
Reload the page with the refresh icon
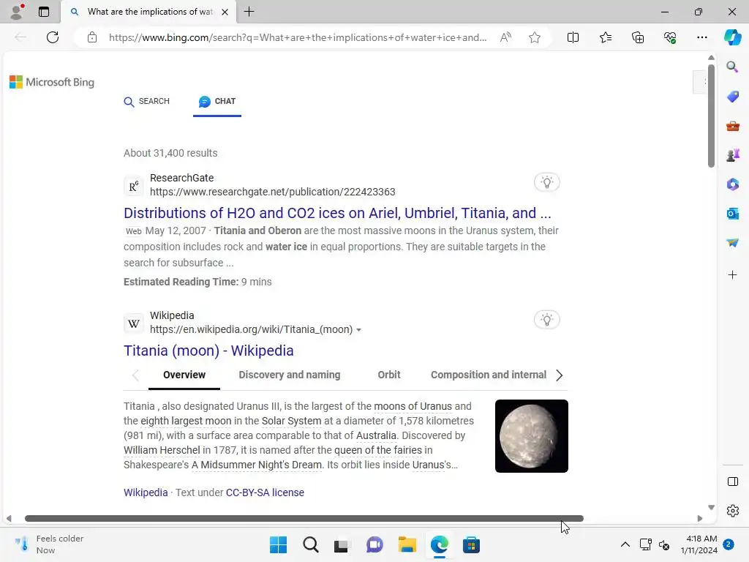pos(53,37)
